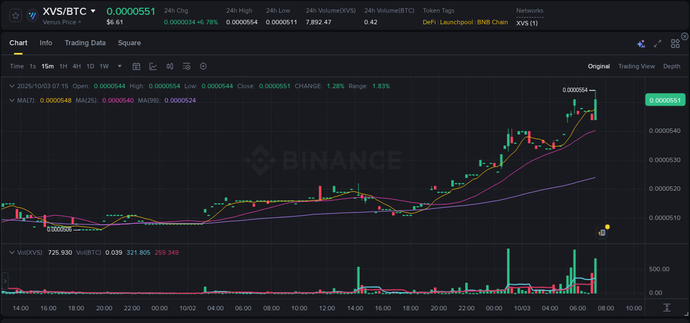Select the 1H timeframe
The image size is (690, 323).
click(63, 66)
